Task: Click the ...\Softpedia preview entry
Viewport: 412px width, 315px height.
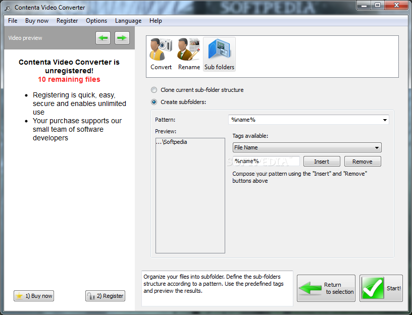Action: (x=172, y=142)
